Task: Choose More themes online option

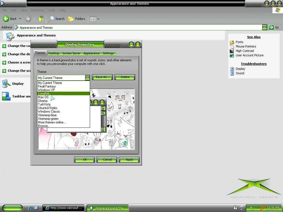Action: [64, 122]
